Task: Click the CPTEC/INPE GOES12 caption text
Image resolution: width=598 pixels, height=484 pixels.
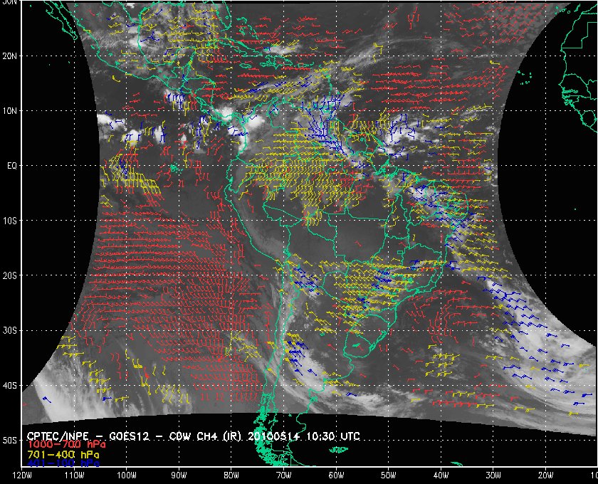Action: pos(194,436)
